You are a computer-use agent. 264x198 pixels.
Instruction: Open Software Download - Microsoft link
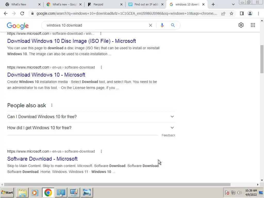[42, 159]
